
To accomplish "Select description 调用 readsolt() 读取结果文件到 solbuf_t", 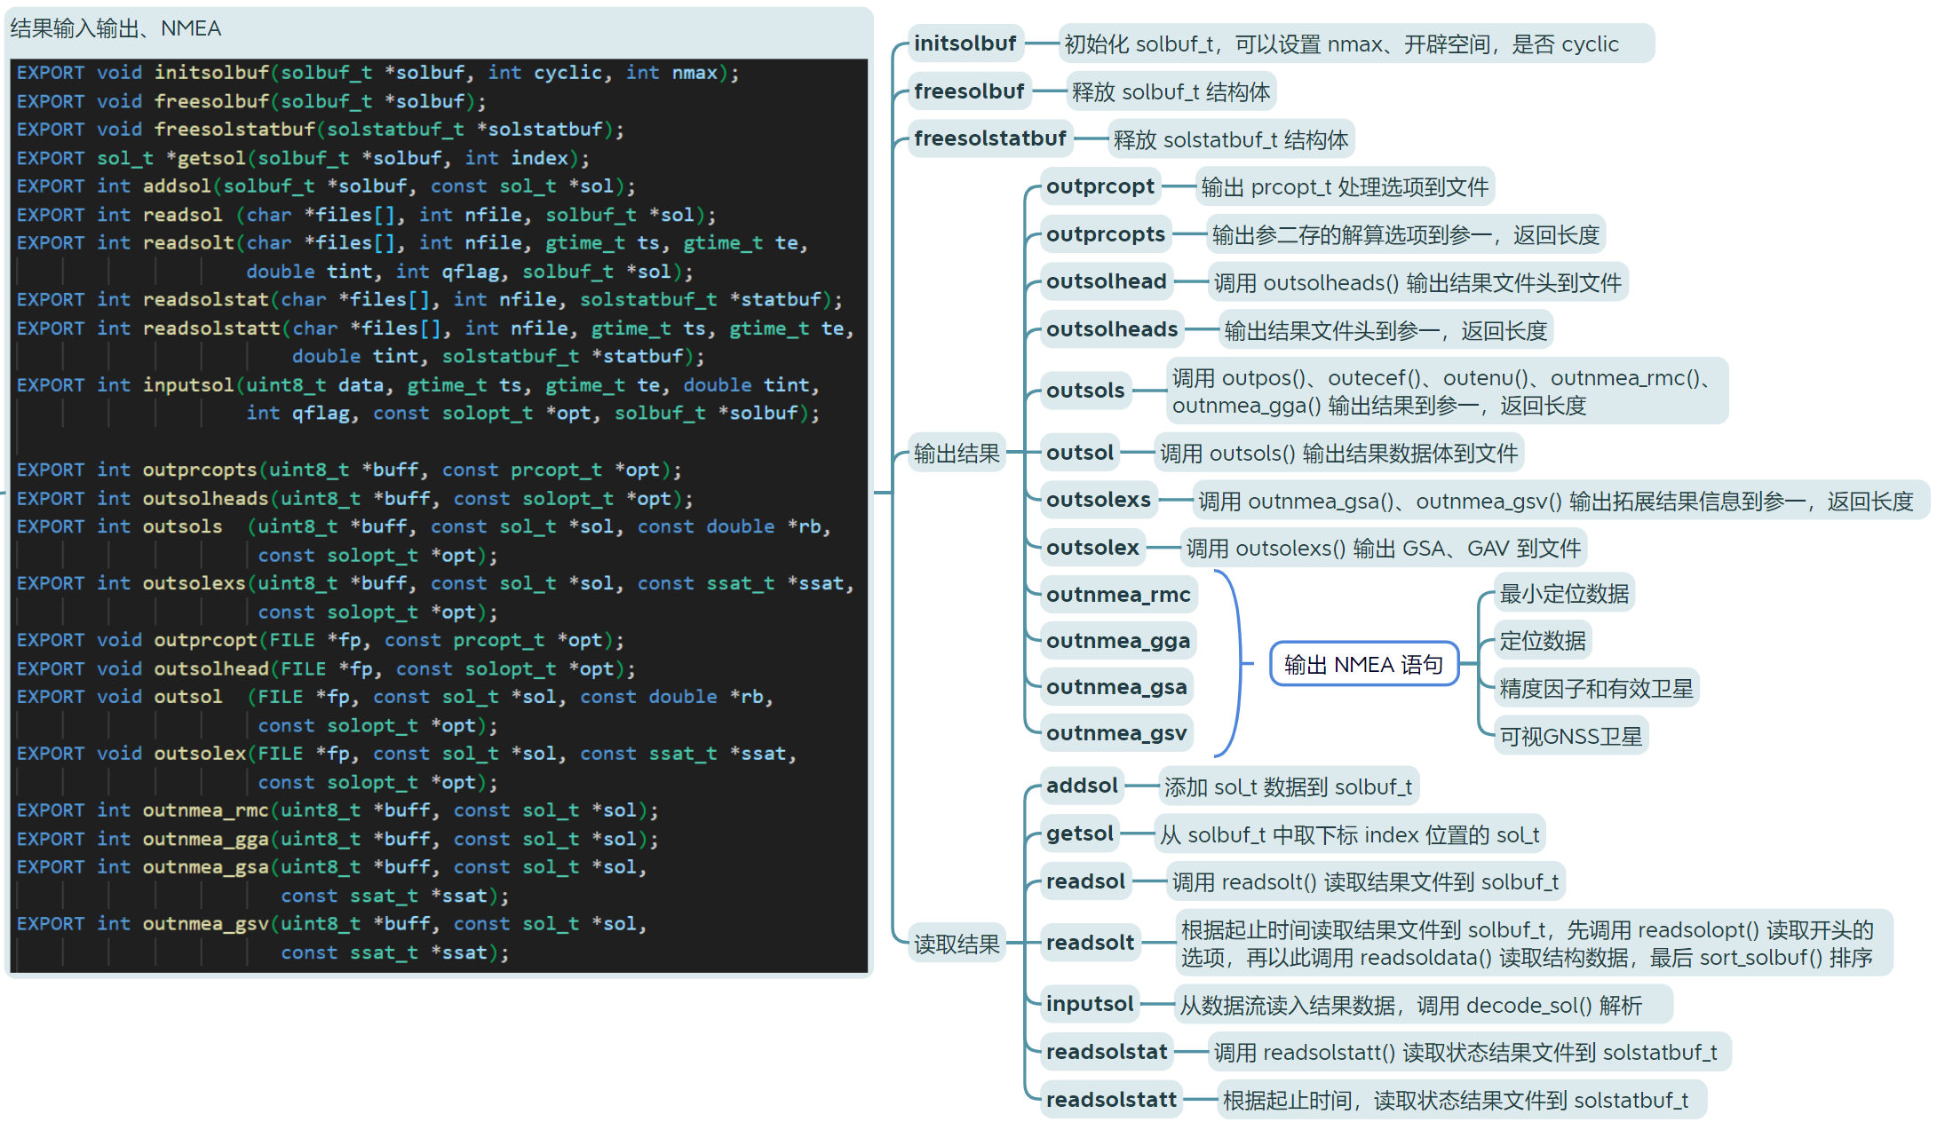I will [x=1365, y=881].
